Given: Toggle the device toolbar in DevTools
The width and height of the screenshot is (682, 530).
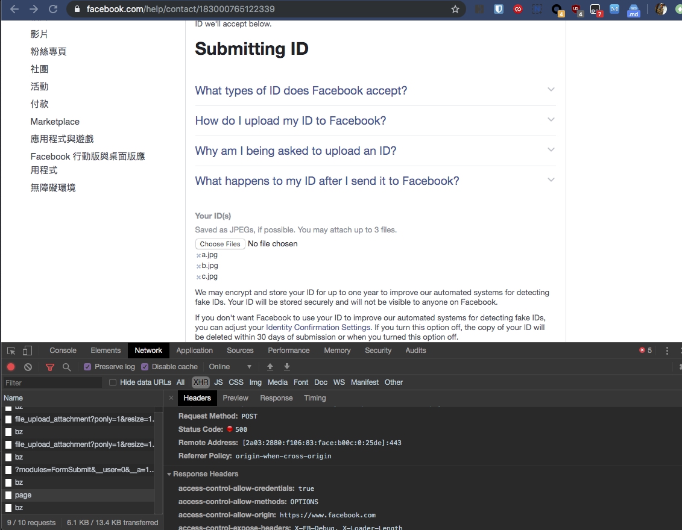Looking at the screenshot, I should [27, 351].
